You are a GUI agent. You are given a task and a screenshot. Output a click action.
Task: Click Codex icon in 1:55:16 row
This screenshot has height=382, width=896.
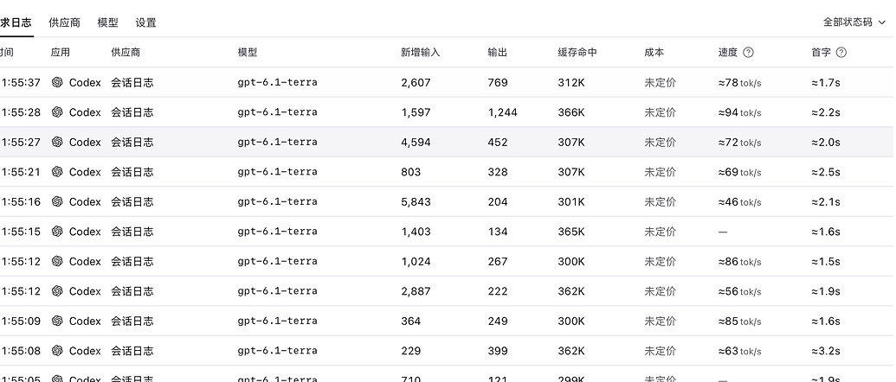tap(57, 202)
